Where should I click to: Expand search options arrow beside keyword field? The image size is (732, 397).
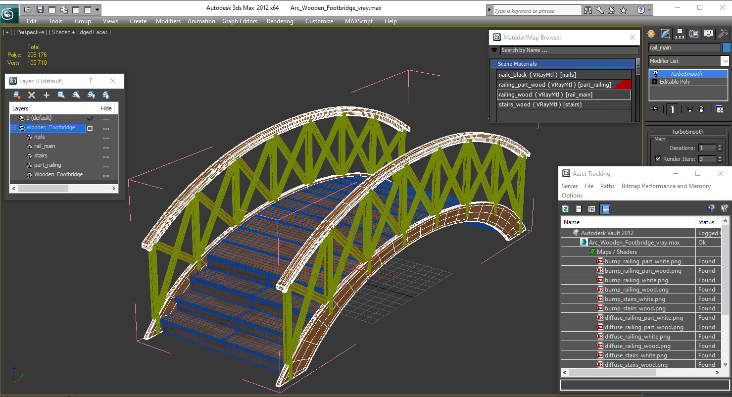pyautogui.click(x=489, y=10)
